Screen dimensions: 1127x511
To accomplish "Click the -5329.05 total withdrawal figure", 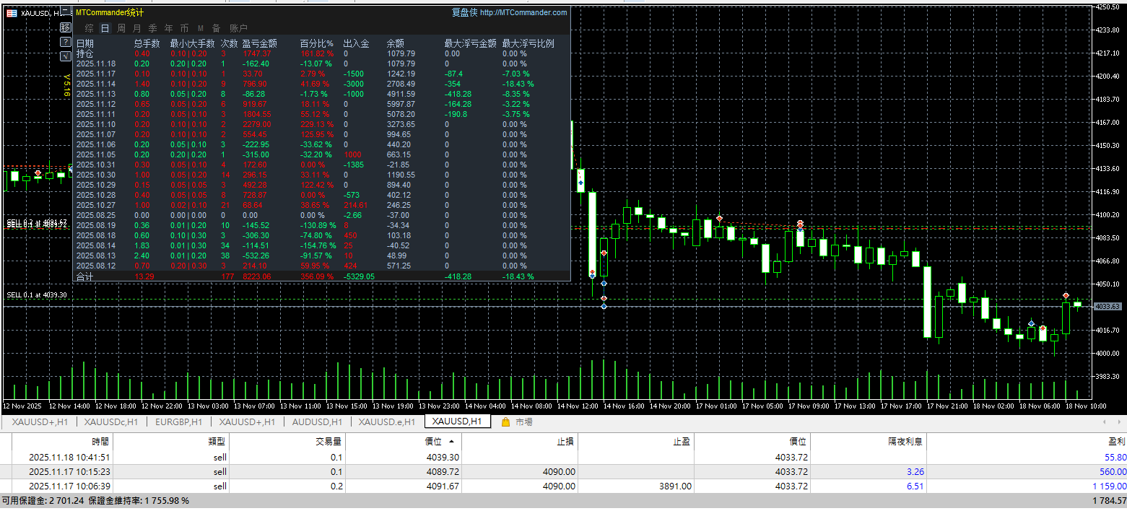I will tap(359, 276).
